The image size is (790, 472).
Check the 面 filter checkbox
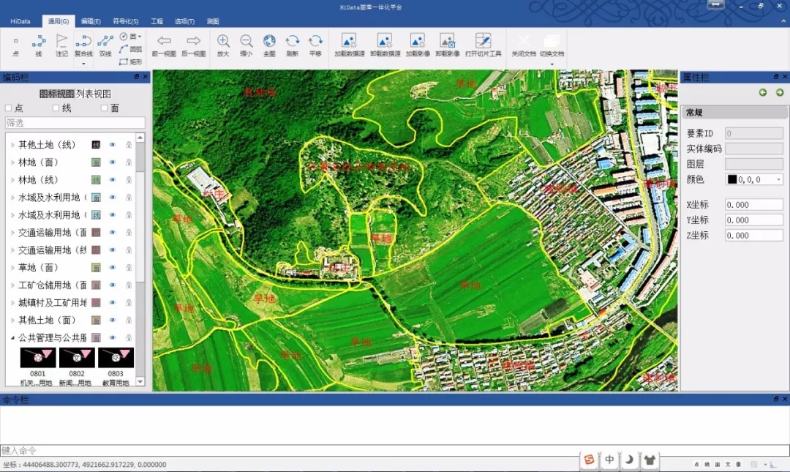[104, 108]
